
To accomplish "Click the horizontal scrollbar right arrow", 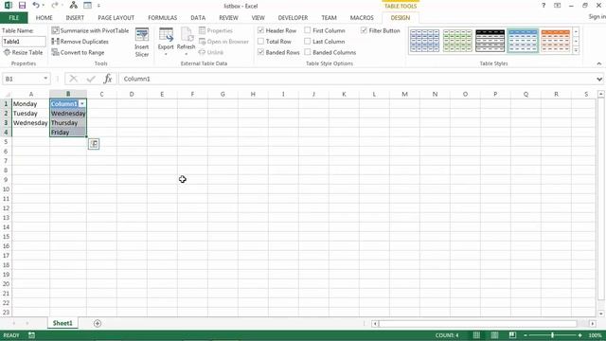I will click(x=593, y=323).
